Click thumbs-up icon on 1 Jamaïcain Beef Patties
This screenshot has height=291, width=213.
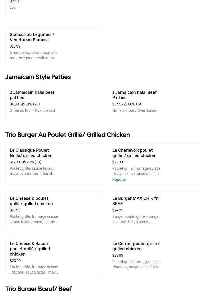point(126,104)
